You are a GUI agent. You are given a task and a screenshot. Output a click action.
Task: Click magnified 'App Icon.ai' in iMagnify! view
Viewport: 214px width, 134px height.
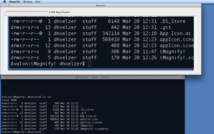[175, 33]
